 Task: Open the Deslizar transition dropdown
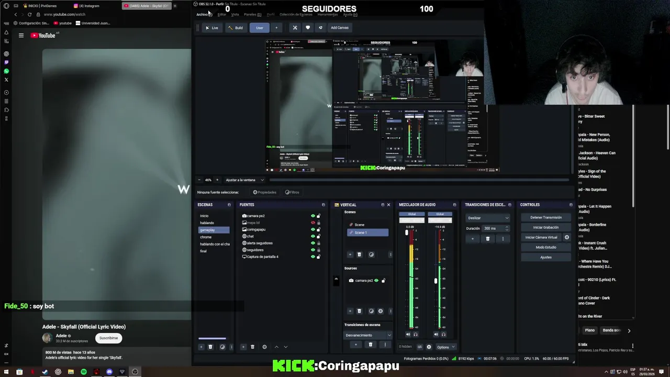coord(488,218)
